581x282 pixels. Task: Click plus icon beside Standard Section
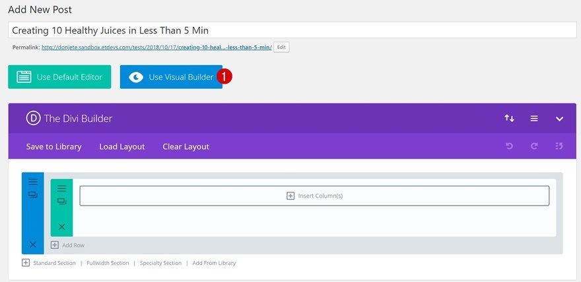[26, 263]
